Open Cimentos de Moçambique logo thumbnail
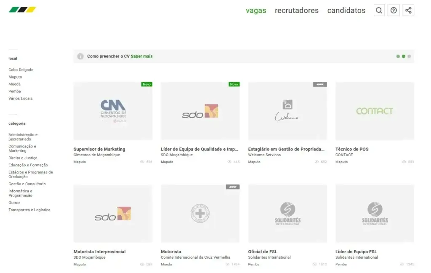 pos(113,111)
